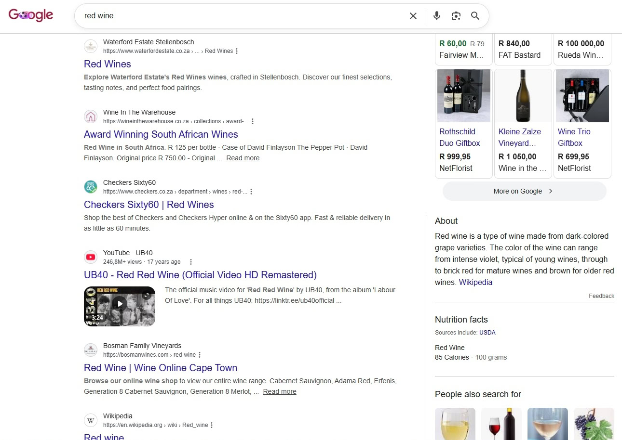This screenshot has height=440, width=622.
Task: Click Wine In The Warehouse favicon
Action: pos(91,116)
